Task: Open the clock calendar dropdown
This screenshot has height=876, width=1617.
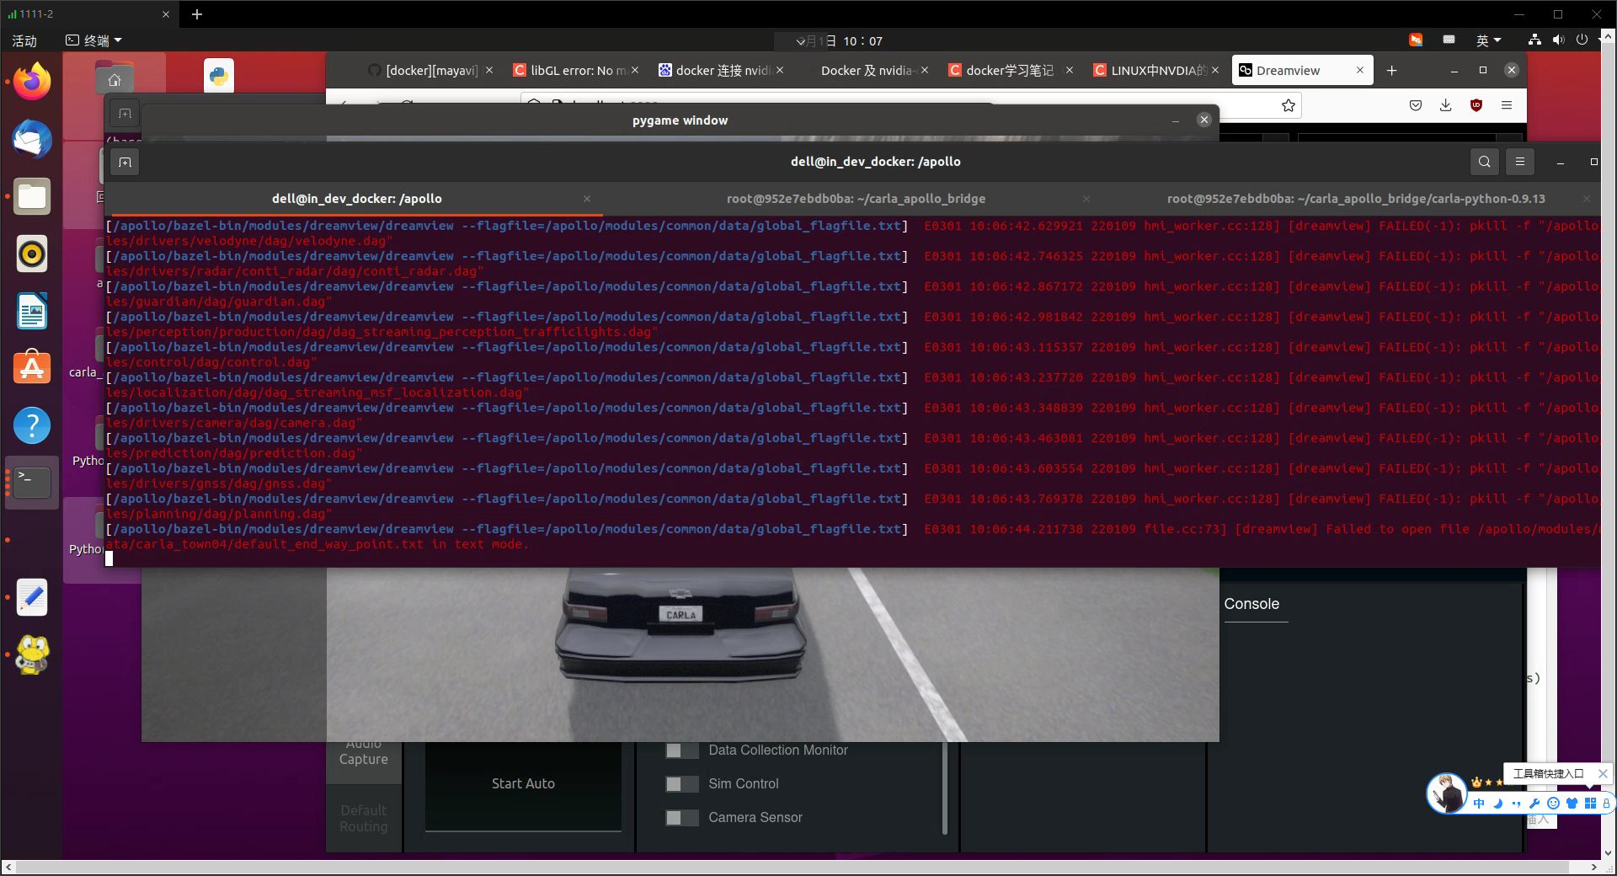Action: point(840,40)
